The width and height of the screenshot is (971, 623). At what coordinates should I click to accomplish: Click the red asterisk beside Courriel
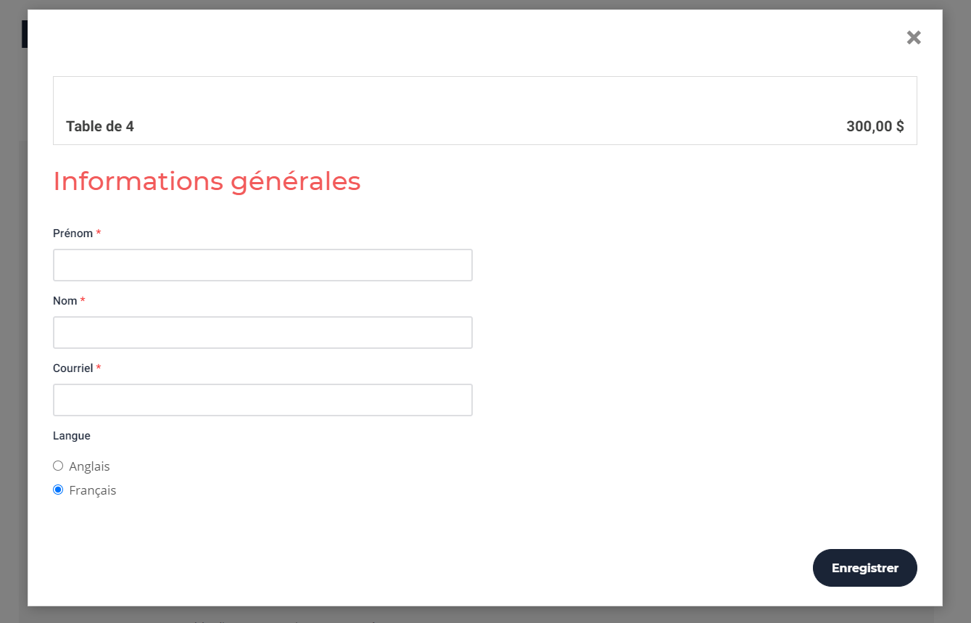pos(99,368)
